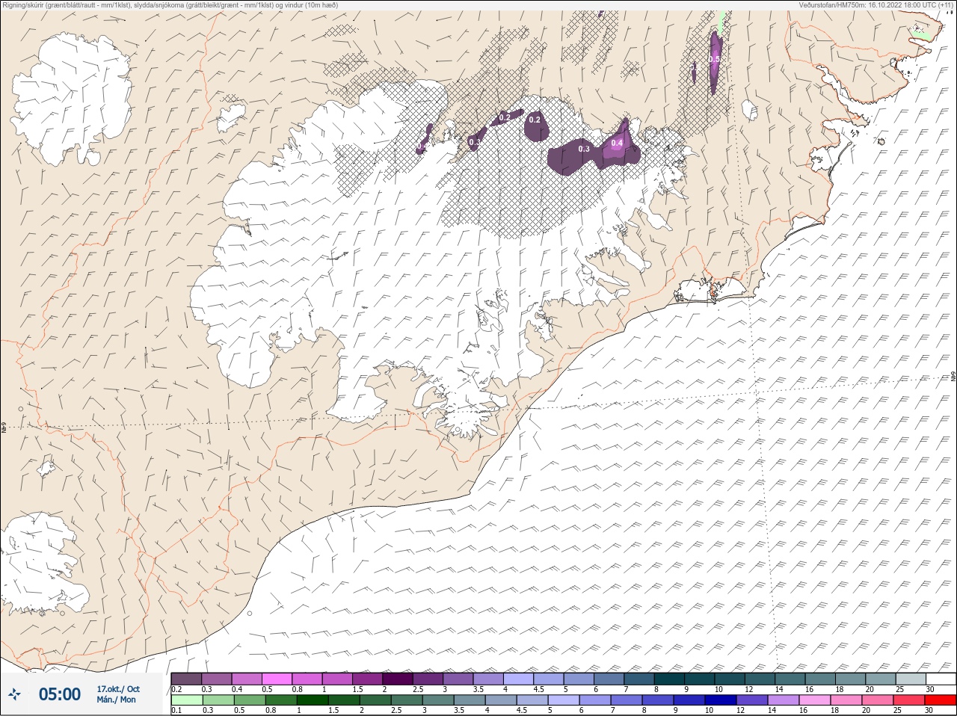The width and height of the screenshot is (957, 716).
Task: Select upper legend swatch between 0.5 and 0.8
Action: [x=277, y=679]
